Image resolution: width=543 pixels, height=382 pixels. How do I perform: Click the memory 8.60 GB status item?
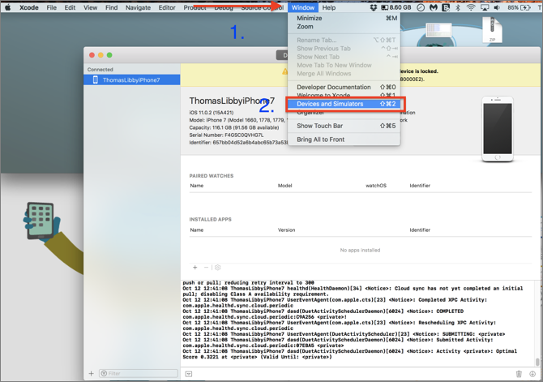pyautogui.click(x=395, y=7)
